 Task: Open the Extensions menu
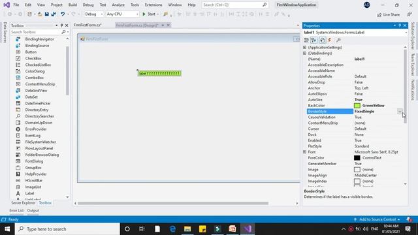[x=153, y=5]
